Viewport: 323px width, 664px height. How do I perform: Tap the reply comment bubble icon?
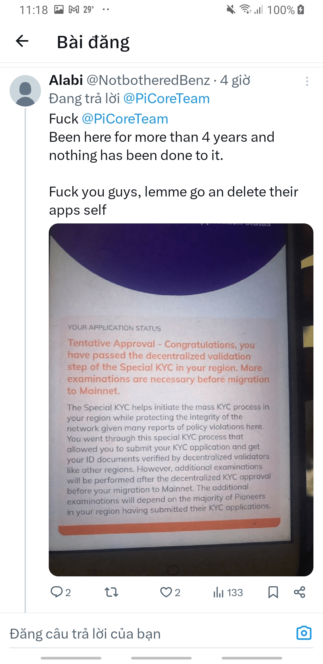(x=56, y=592)
